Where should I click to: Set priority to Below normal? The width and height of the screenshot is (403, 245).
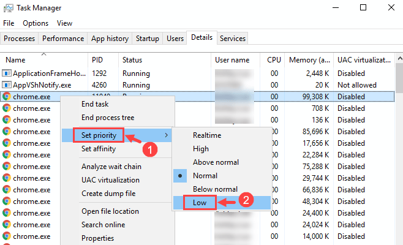(x=222, y=189)
